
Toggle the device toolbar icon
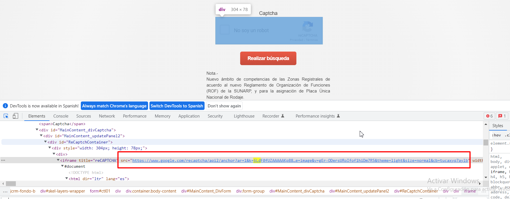[x=16, y=116]
